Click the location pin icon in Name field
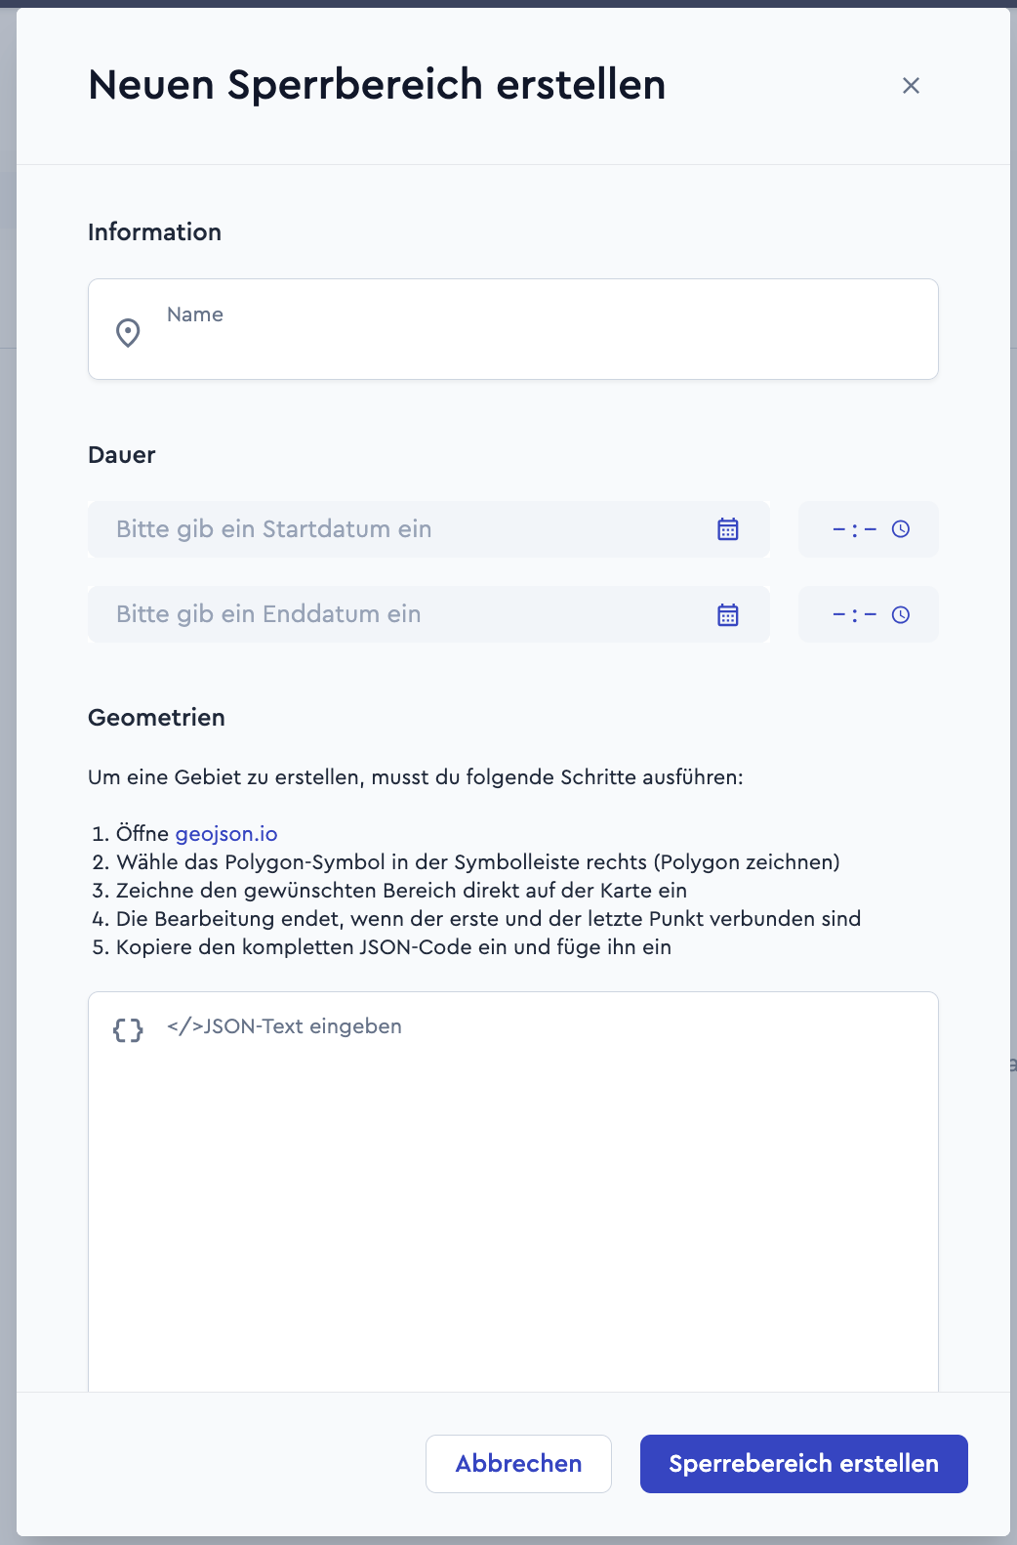This screenshot has width=1017, height=1545. coord(128,333)
